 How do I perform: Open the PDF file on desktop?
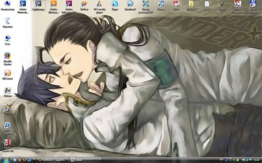pos(176,6)
